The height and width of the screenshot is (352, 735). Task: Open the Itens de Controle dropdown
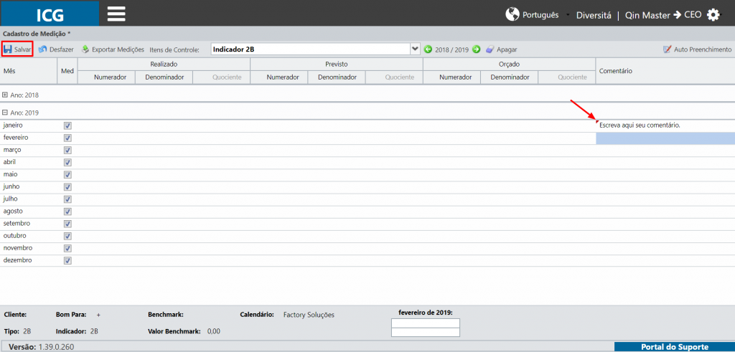coord(414,49)
